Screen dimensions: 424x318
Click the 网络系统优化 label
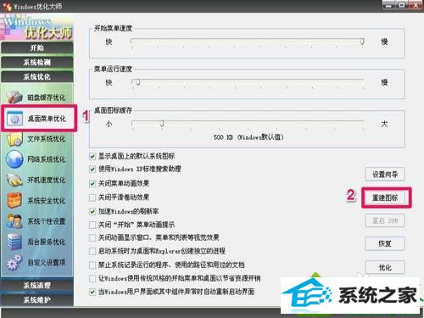point(47,159)
